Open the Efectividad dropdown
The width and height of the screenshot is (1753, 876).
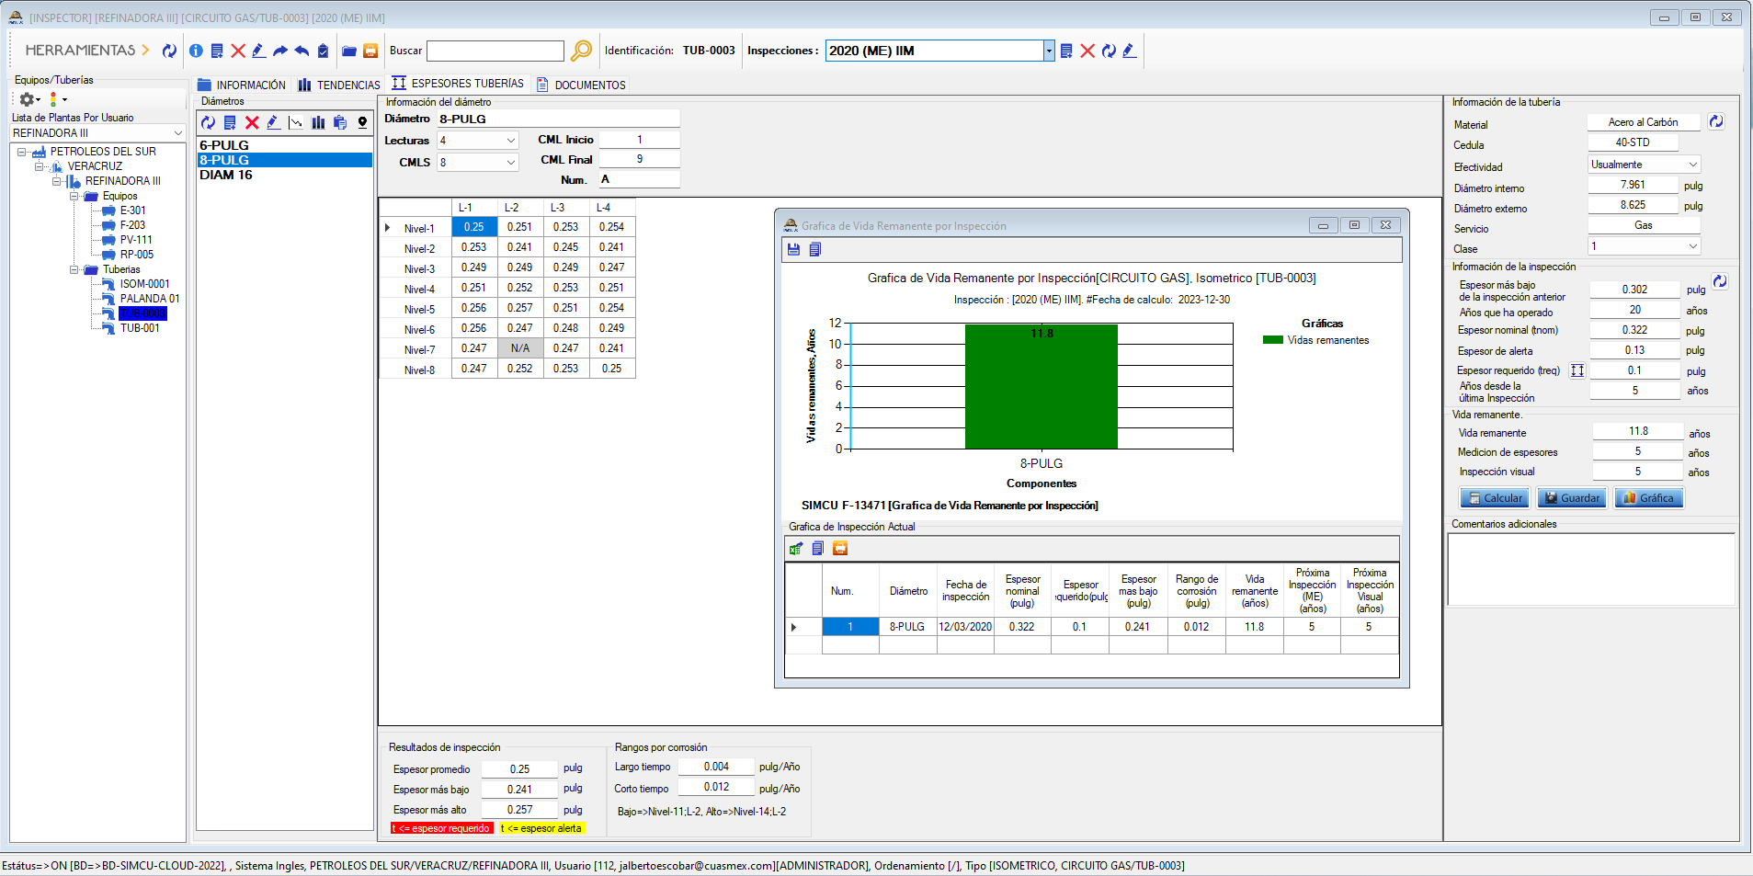[1692, 165]
